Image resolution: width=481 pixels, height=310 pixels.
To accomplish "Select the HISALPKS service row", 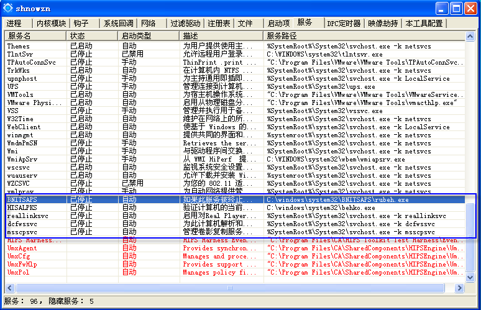I will (235, 207).
